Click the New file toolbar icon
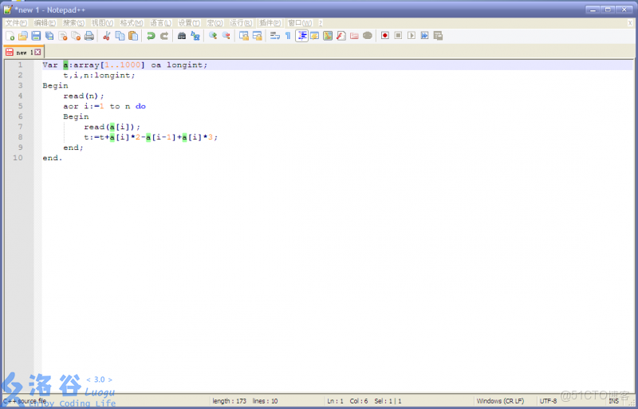 (x=10, y=36)
